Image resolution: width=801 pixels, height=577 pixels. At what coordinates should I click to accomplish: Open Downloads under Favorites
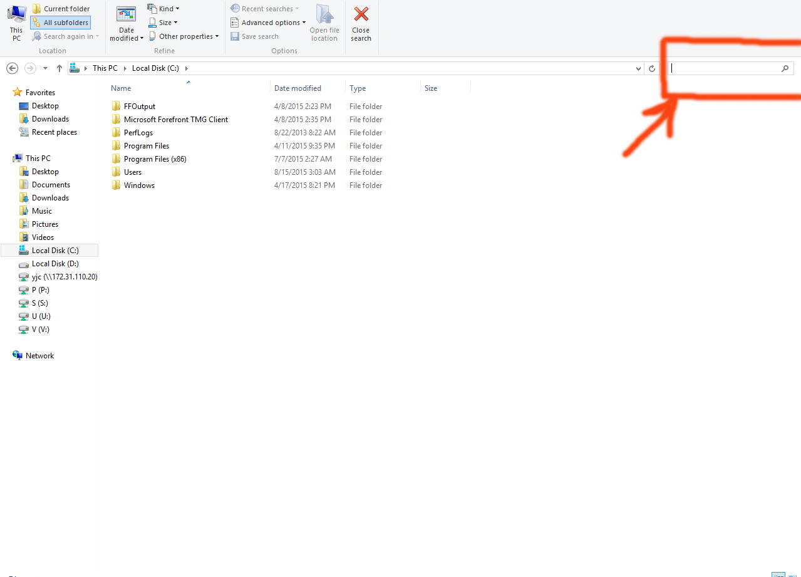[x=50, y=119]
